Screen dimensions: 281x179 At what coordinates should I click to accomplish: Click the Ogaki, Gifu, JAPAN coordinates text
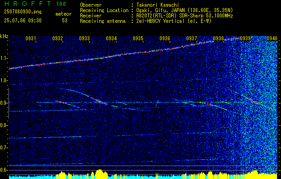[185, 10]
